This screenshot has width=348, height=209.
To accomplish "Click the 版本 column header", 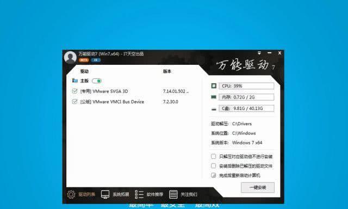I will click(167, 71).
